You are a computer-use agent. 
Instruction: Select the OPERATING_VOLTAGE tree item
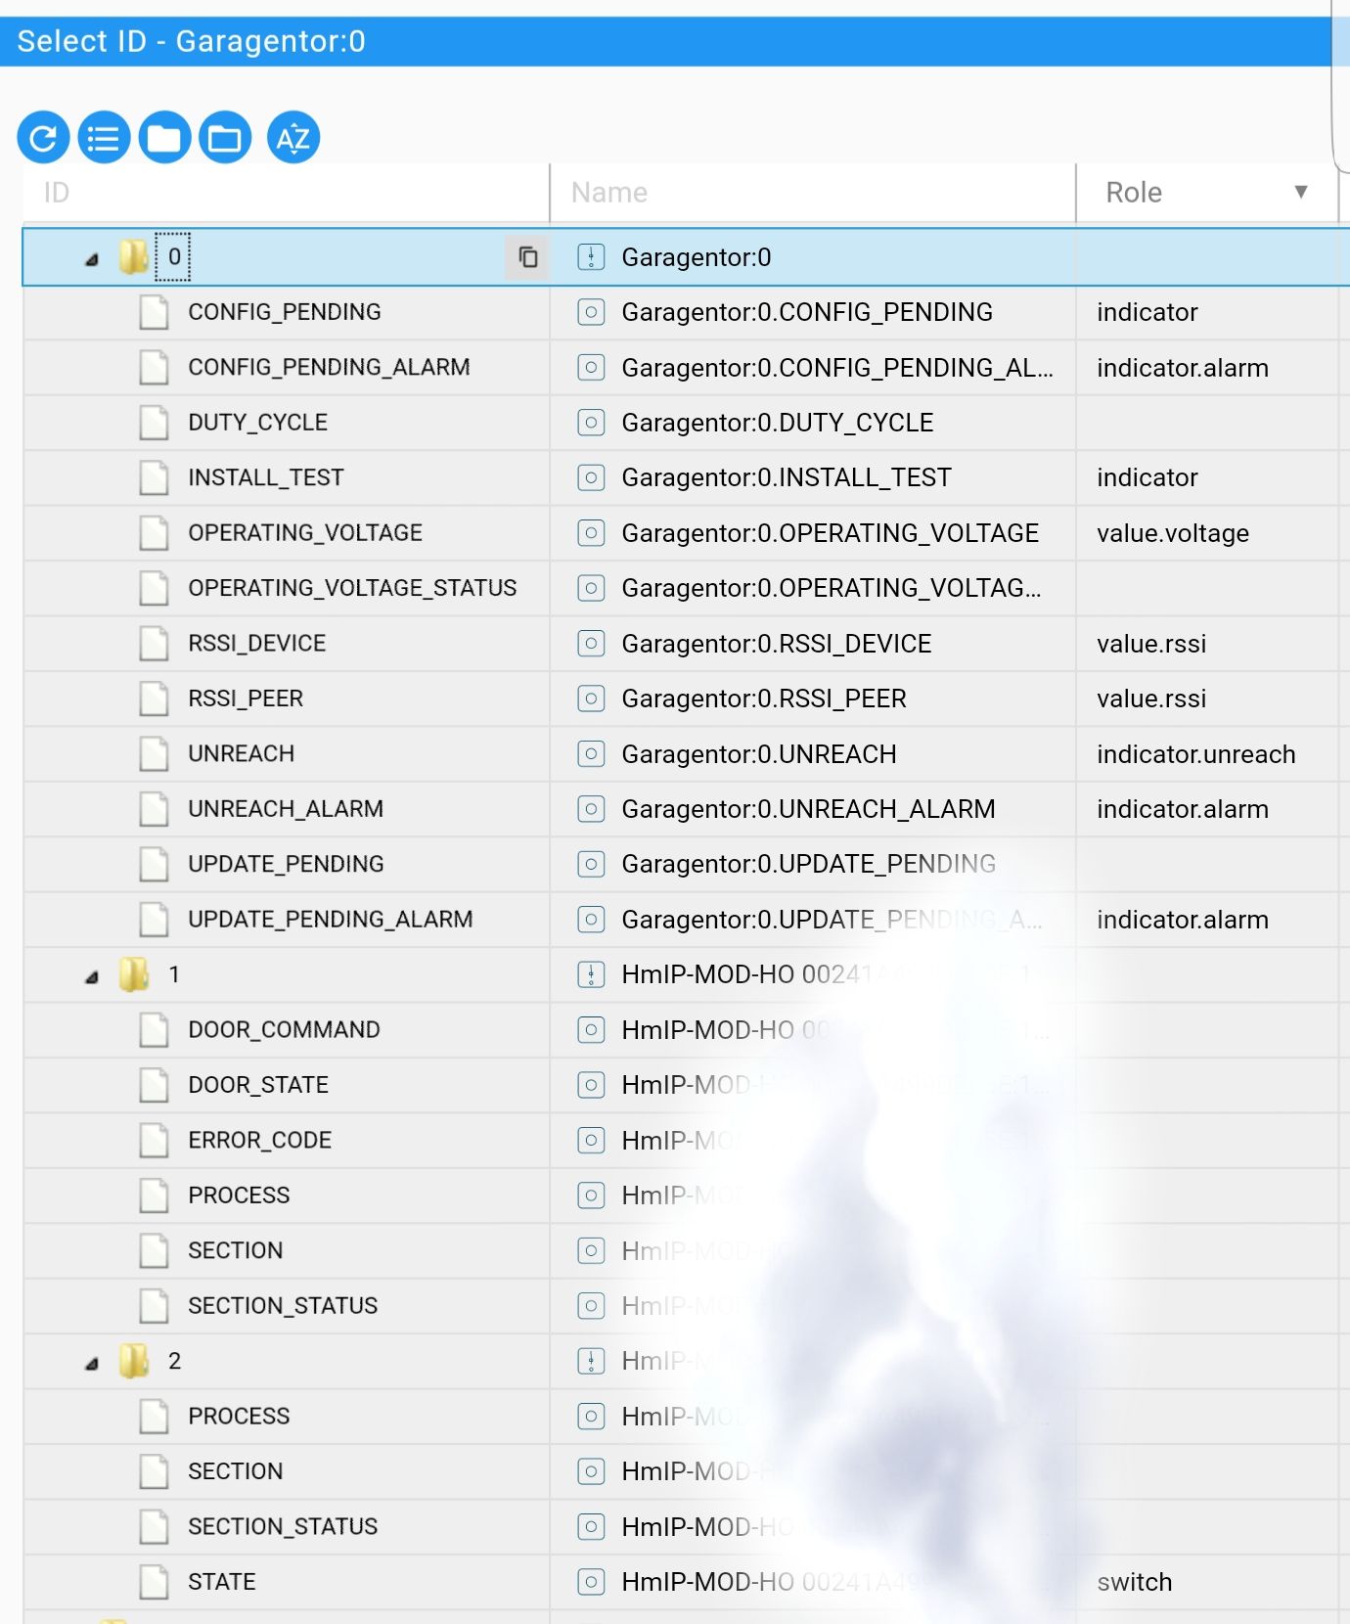[305, 533]
